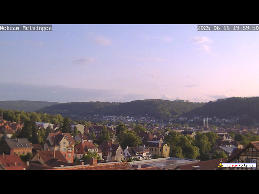
Task: Click the 2025-06-16 19:59:50 timestamp
Action: coord(228,28)
